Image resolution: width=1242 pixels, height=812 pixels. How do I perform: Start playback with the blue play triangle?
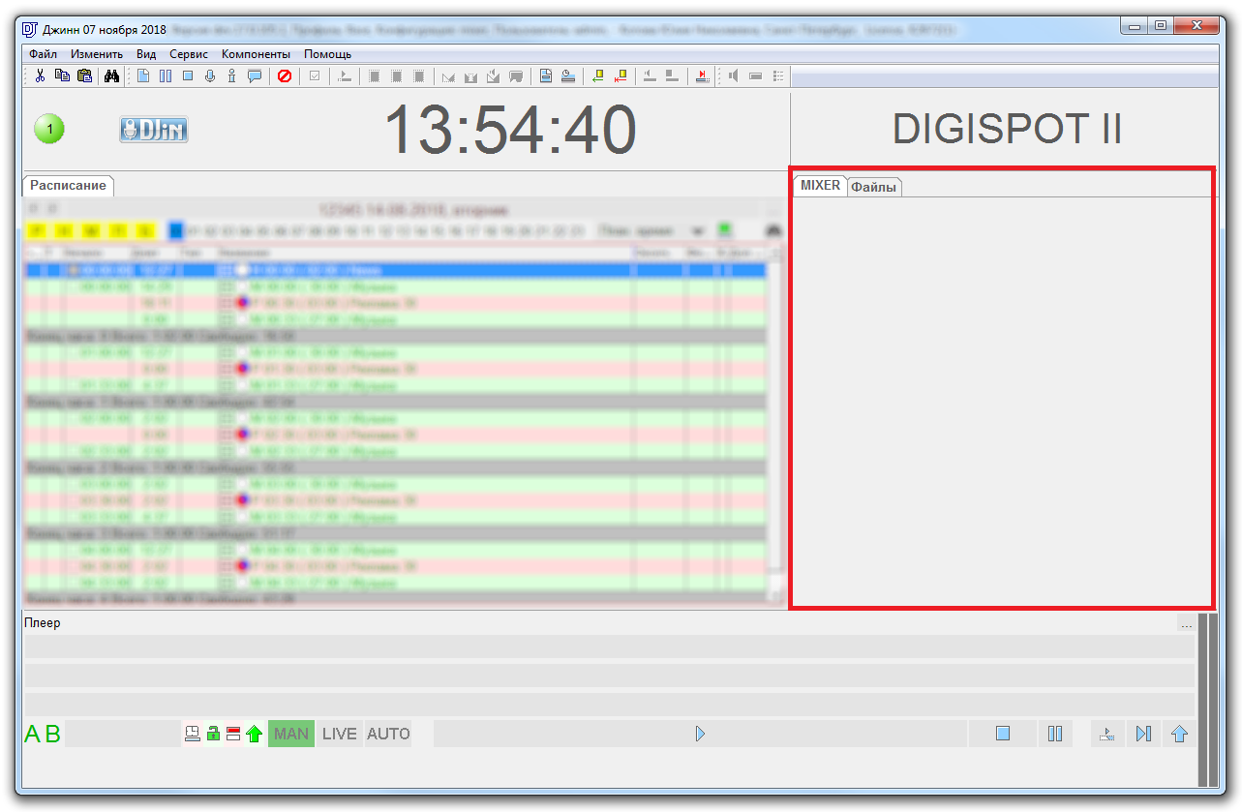coord(700,734)
